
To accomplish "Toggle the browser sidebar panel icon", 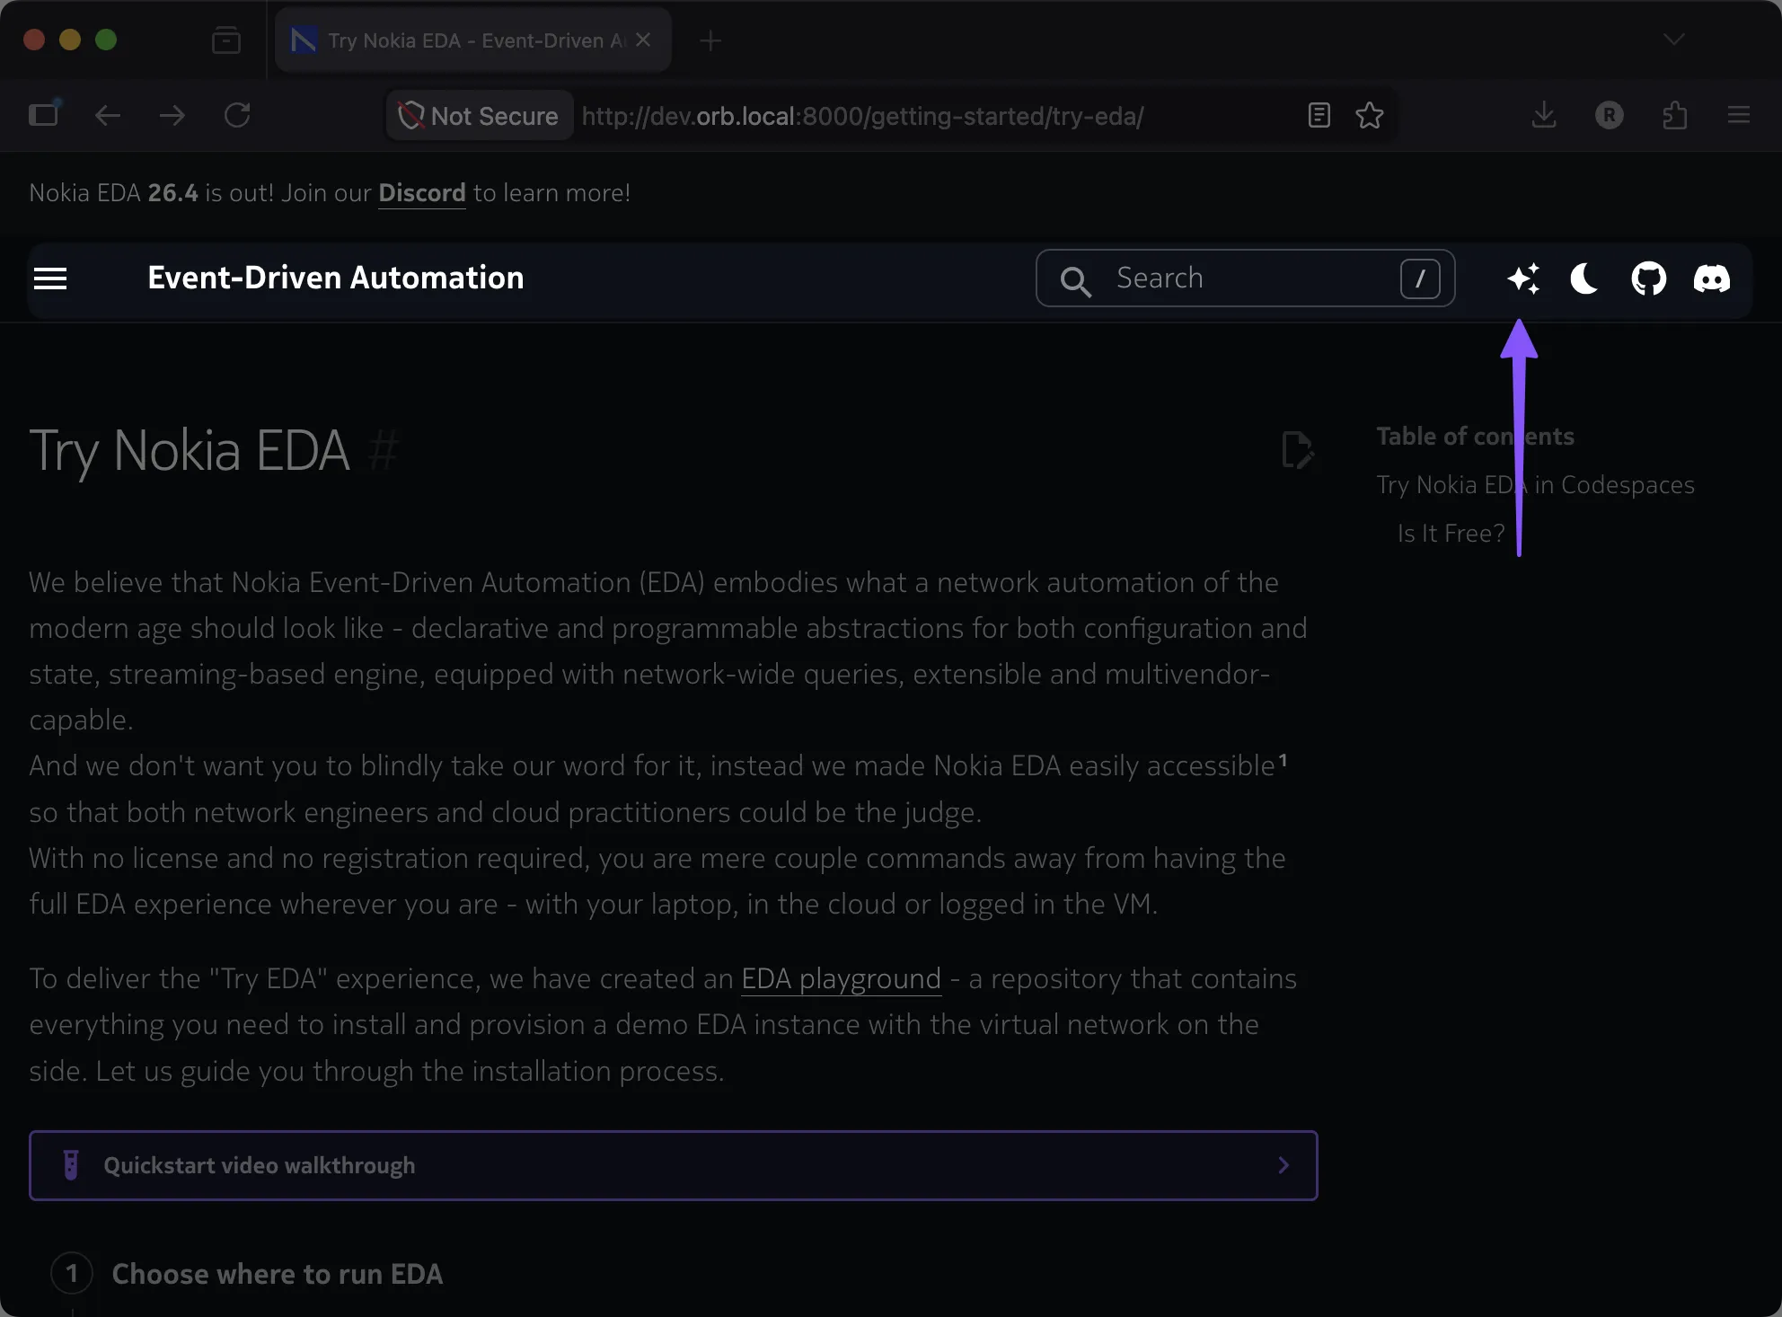I will pyautogui.click(x=44, y=114).
